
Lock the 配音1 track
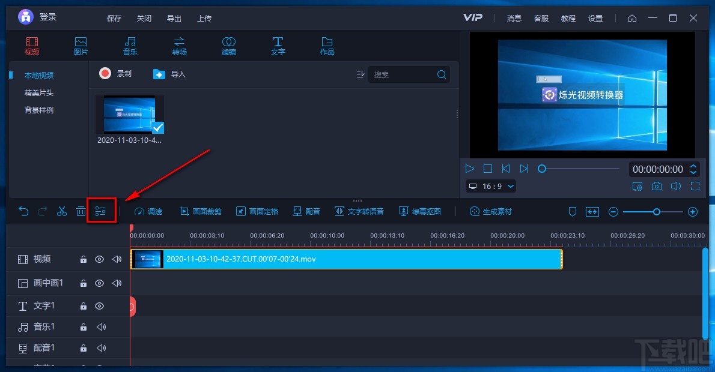click(x=84, y=348)
